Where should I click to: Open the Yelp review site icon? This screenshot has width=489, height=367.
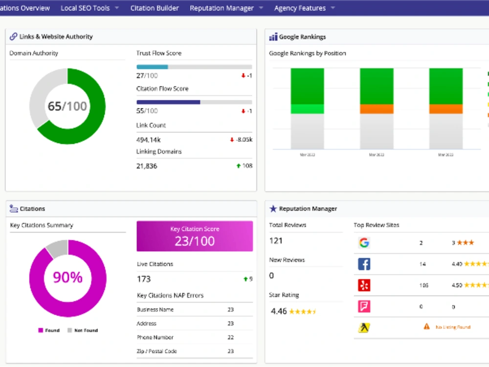(x=364, y=285)
